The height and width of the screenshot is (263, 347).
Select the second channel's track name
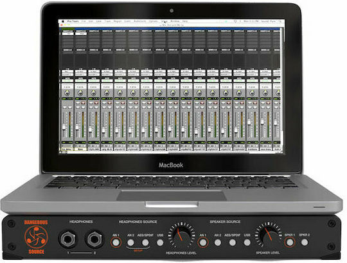tap(80, 149)
